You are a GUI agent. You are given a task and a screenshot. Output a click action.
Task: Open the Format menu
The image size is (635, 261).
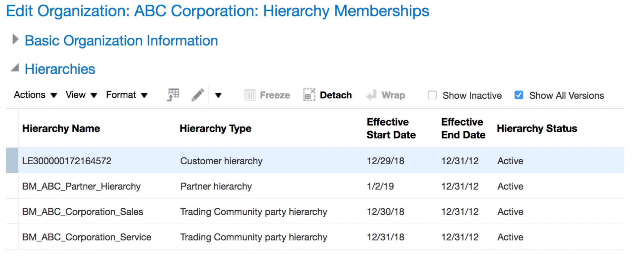(126, 95)
